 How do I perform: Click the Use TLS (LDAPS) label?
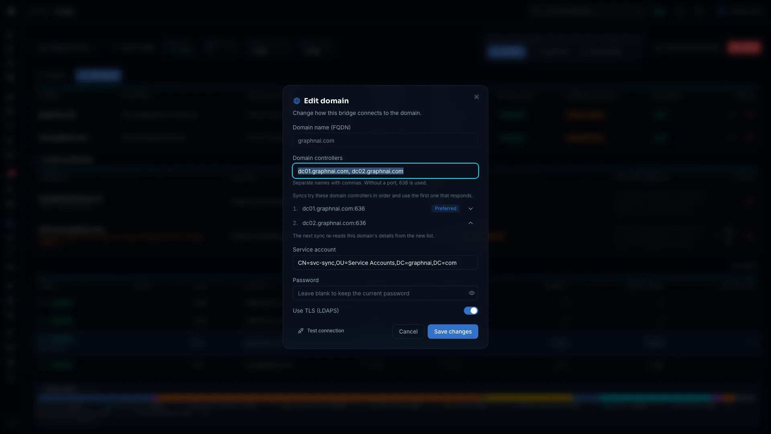tap(316, 311)
